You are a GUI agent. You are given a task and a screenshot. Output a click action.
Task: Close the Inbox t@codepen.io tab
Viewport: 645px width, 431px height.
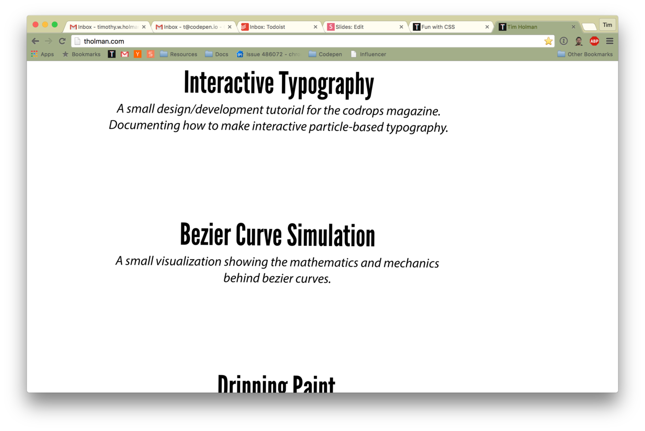tap(230, 27)
